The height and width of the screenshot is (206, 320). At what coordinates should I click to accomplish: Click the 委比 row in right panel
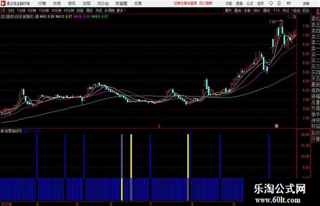click(316, 19)
